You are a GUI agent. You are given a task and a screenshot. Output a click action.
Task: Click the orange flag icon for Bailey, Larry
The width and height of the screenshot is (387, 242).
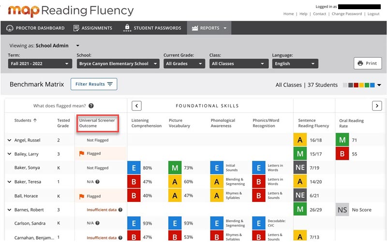(82, 154)
